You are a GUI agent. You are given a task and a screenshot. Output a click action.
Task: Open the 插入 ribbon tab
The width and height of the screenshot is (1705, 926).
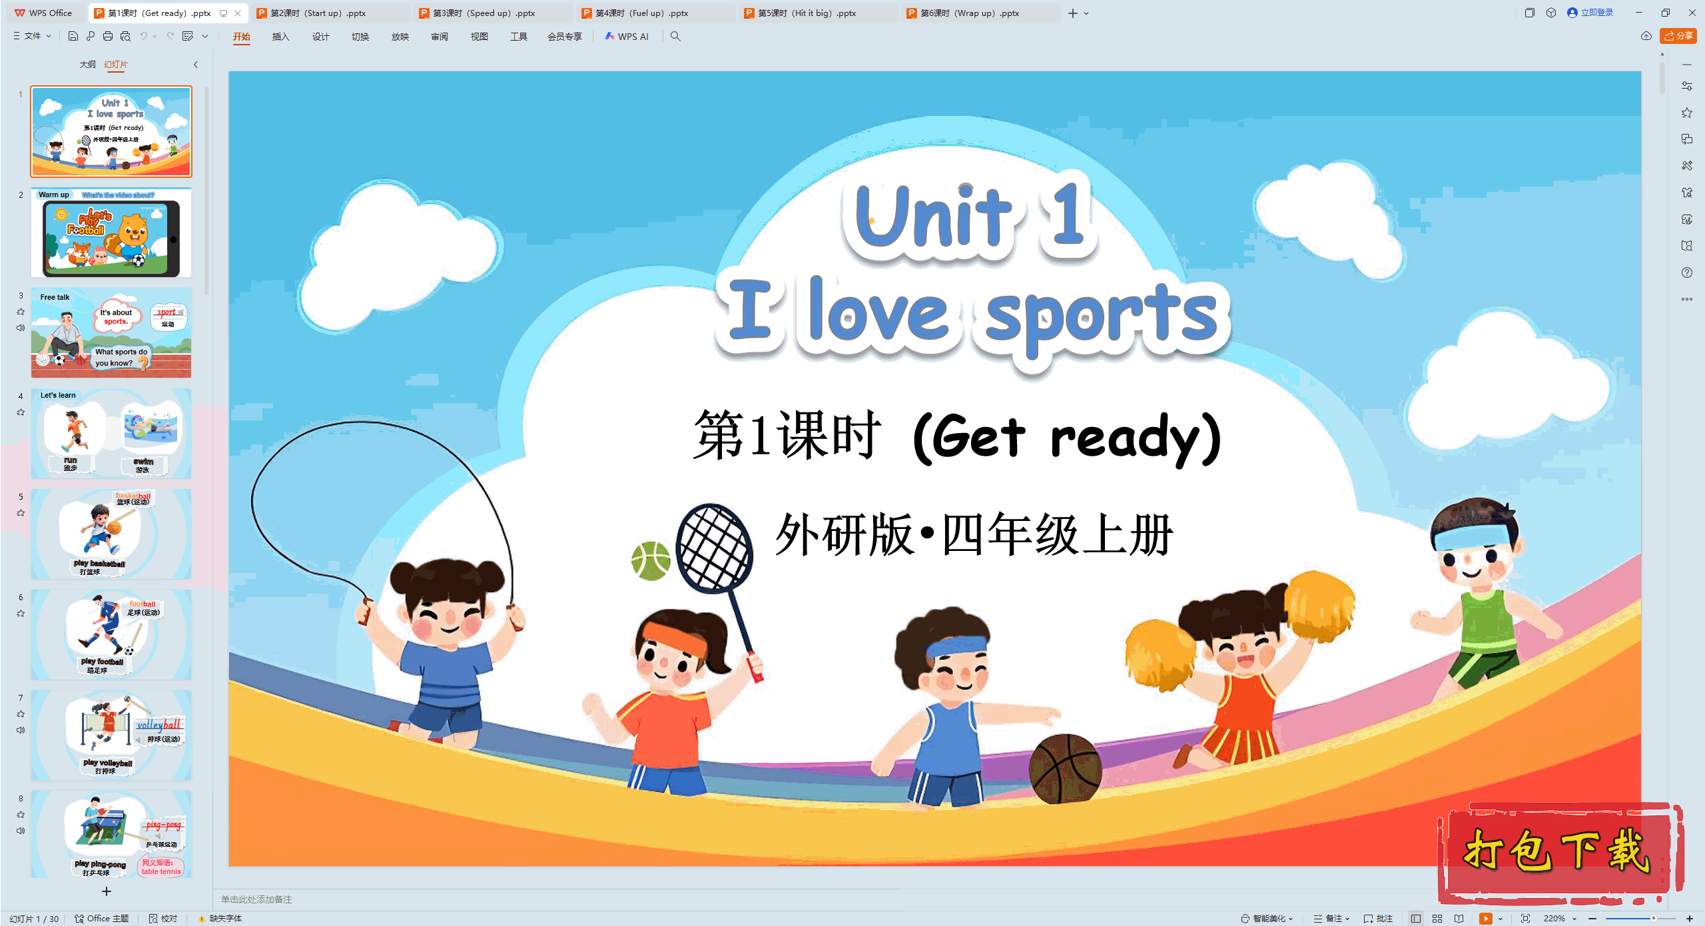pos(280,37)
